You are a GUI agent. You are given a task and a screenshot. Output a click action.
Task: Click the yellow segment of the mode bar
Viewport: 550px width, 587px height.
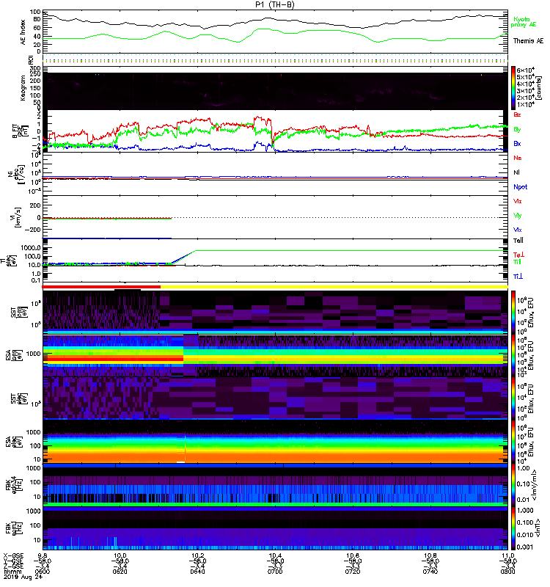[334, 287]
